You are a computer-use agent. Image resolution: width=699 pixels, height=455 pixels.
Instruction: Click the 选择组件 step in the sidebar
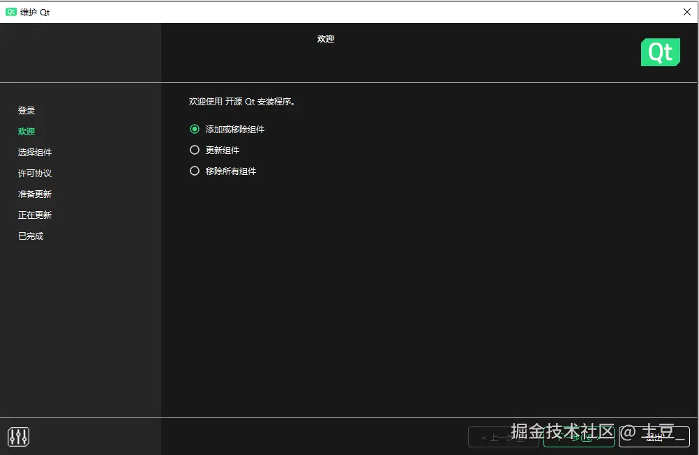(35, 153)
